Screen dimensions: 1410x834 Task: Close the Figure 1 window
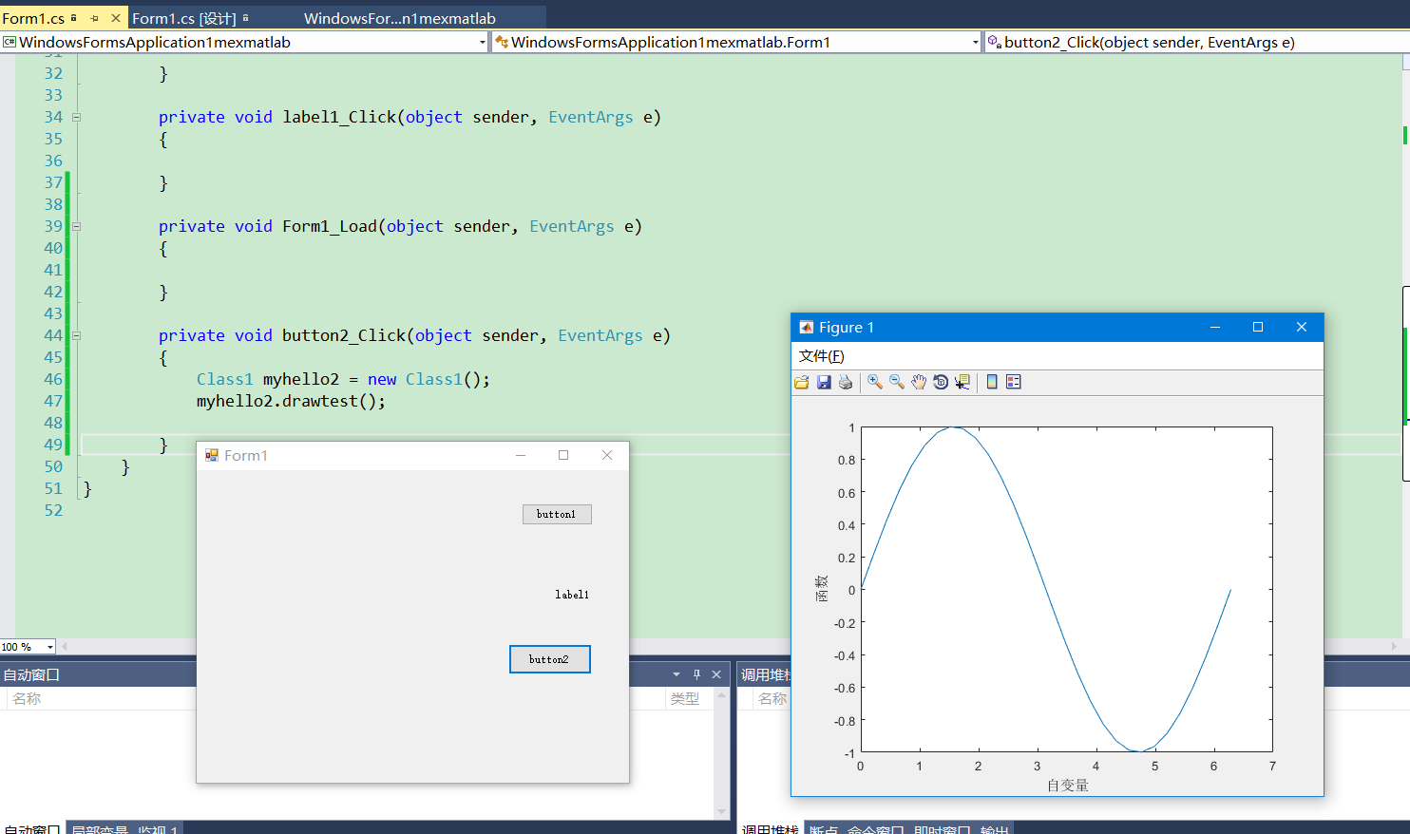[1302, 327]
